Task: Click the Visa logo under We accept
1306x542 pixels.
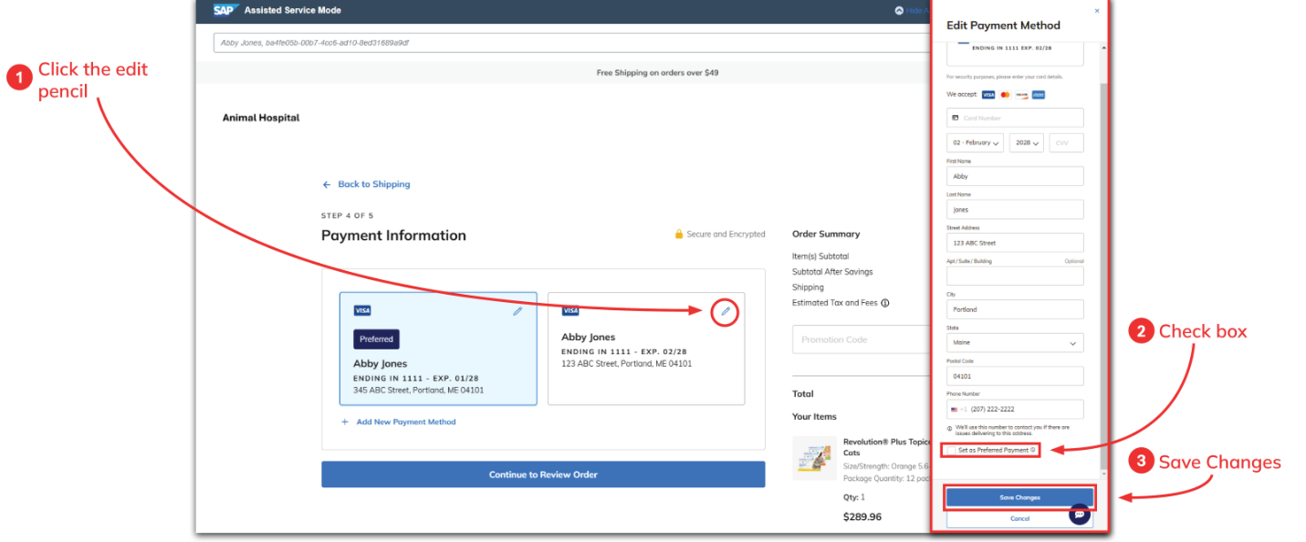Action: pyautogui.click(x=989, y=95)
